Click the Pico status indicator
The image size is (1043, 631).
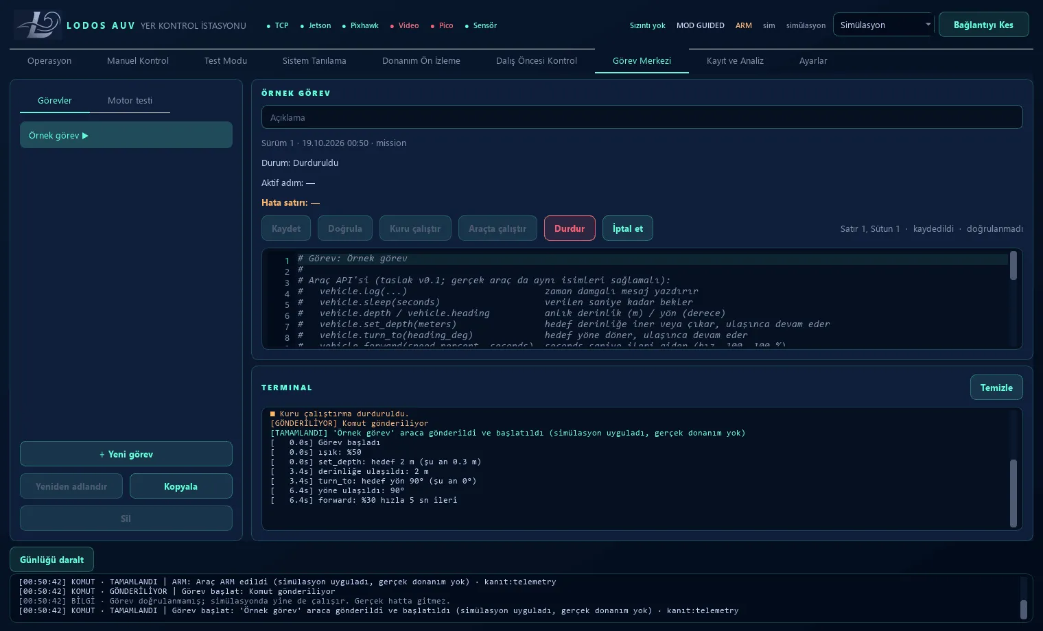pos(442,25)
